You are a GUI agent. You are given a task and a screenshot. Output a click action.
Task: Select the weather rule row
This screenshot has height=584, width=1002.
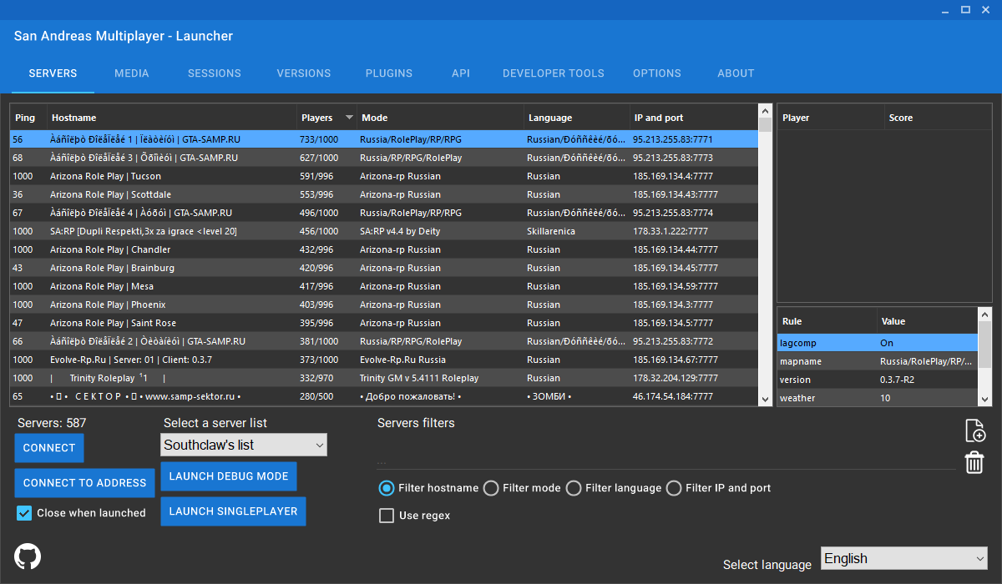coord(877,398)
